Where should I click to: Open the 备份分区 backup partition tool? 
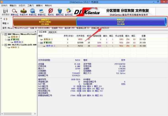(69, 12)
